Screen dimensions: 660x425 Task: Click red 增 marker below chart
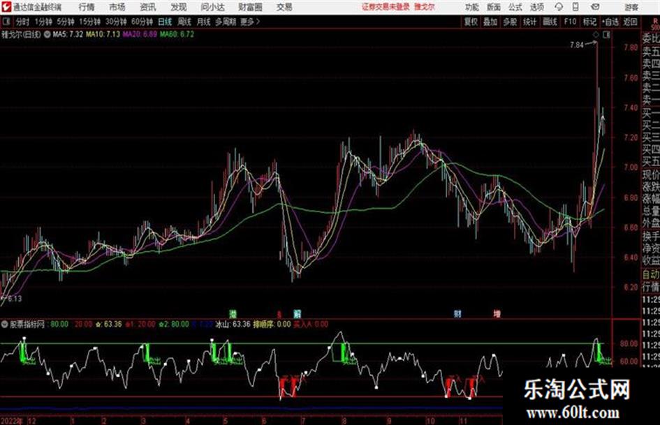tap(497, 313)
